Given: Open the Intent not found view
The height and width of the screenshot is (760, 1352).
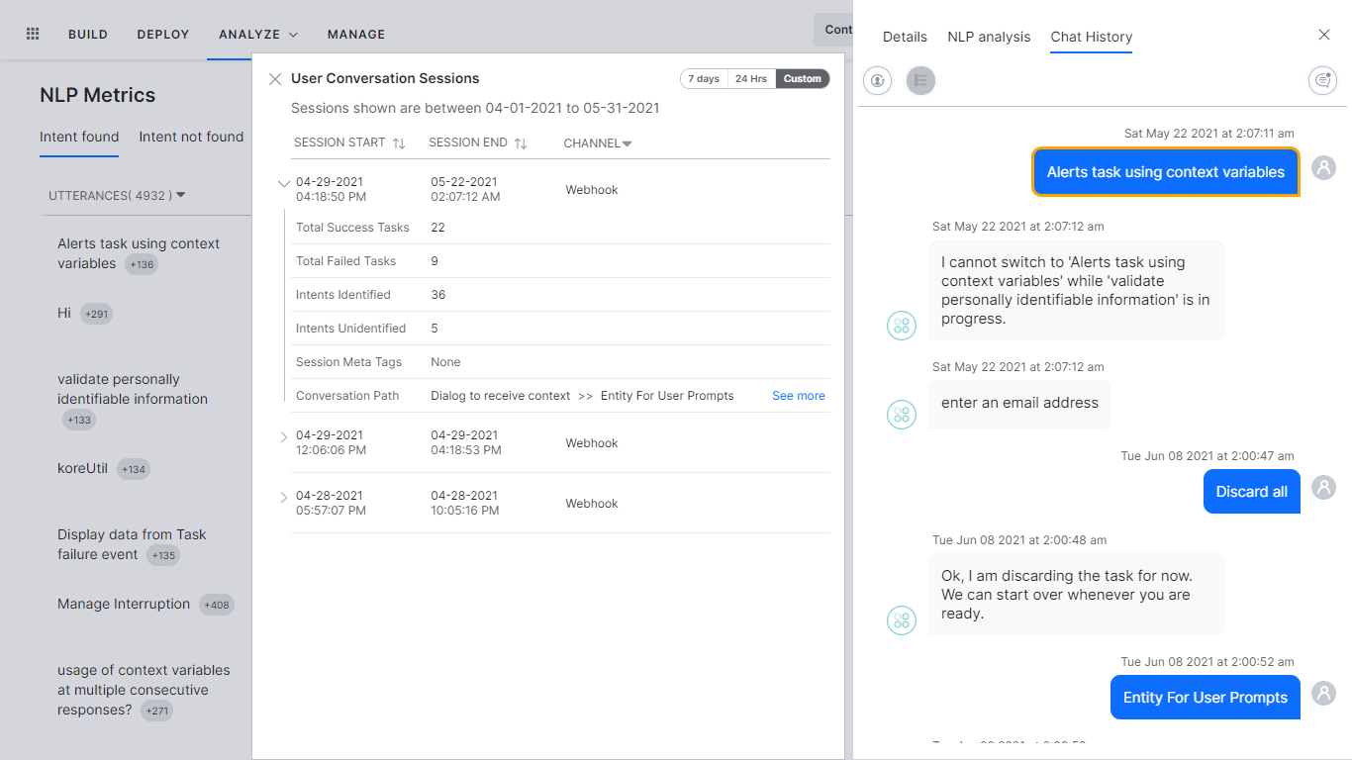Looking at the screenshot, I should [x=191, y=137].
